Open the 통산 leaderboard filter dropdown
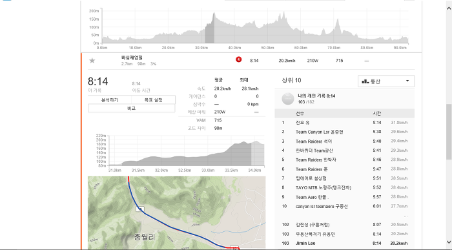Image resolution: width=452 pixels, height=250 pixels. click(x=386, y=81)
